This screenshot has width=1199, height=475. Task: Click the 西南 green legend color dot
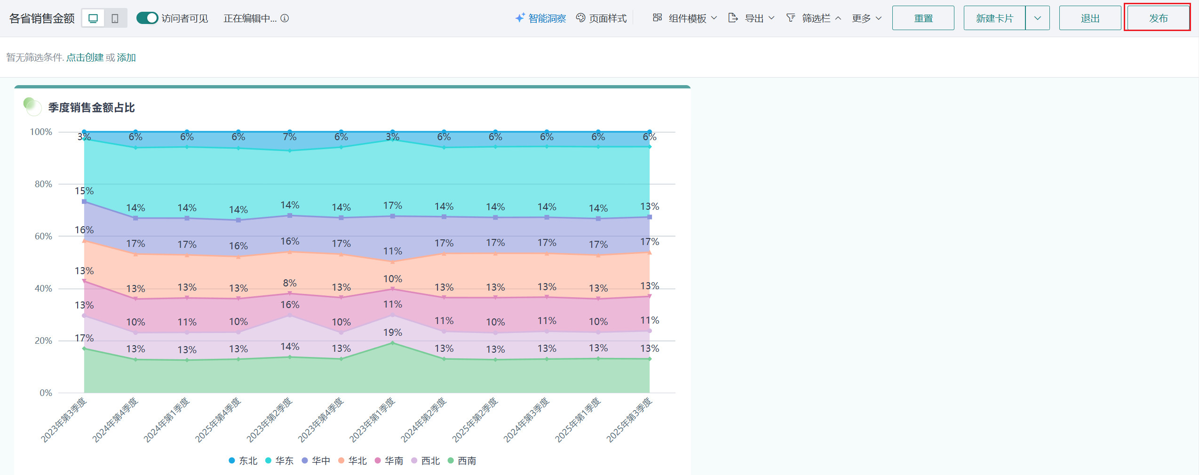pyautogui.click(x=451, y=461)
